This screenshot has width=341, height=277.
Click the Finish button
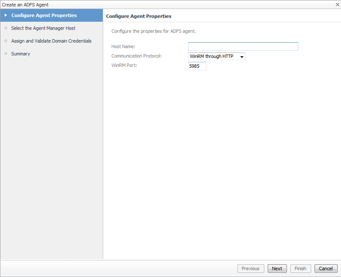300,268
